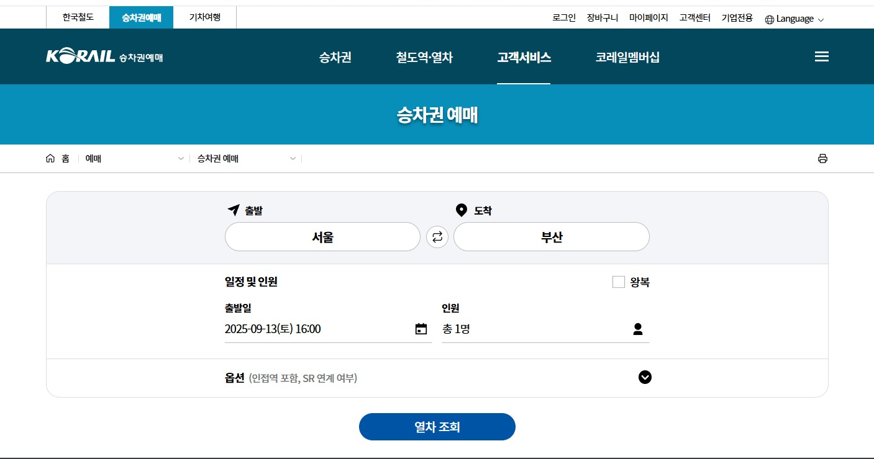The image size is (874, 459).
Task: Click the home icon in breadcrumb
Action: [x=50, y=158]
